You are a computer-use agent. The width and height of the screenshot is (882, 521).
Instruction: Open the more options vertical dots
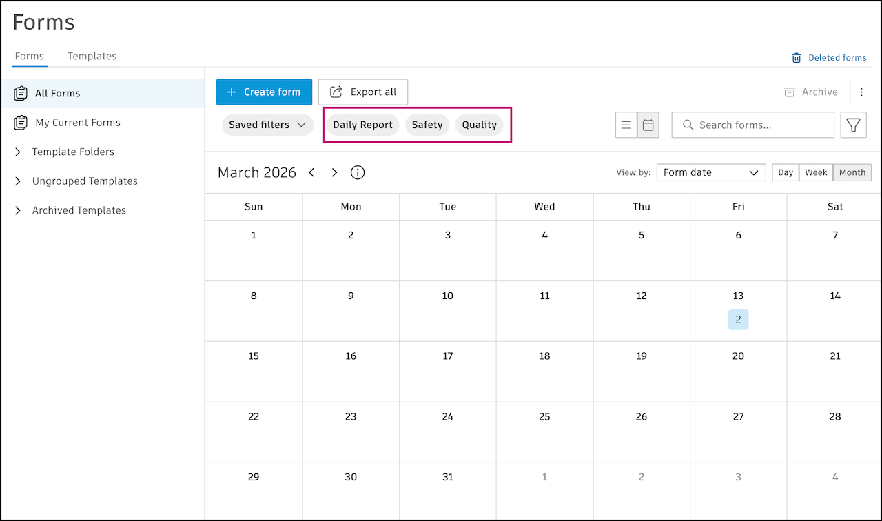[861, 92]
